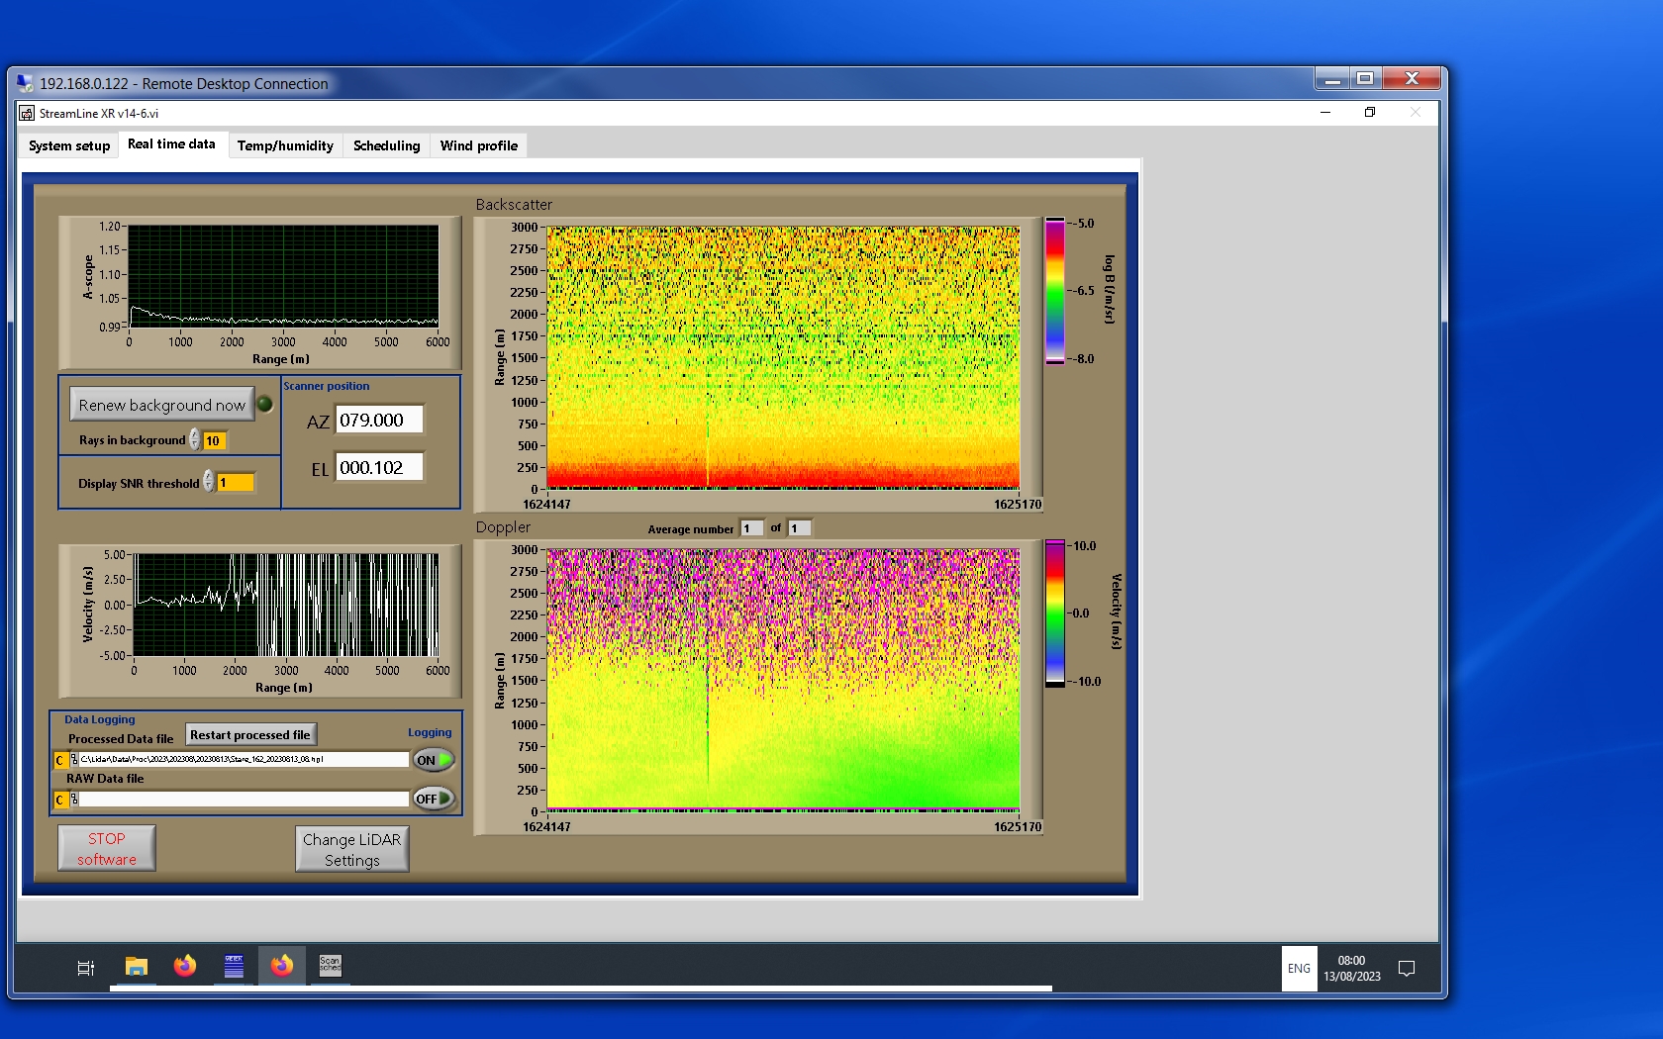Open File Explorer in remote taskbar
Image resolution: width=1663 pixels, height=1039 pixels.
(x=137, y=967)
